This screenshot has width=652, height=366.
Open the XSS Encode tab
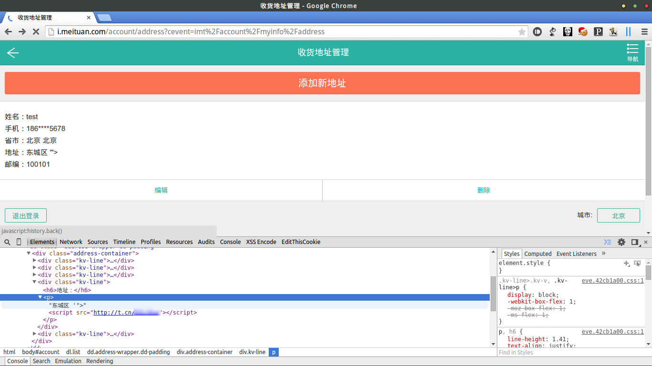coord(261,242)
